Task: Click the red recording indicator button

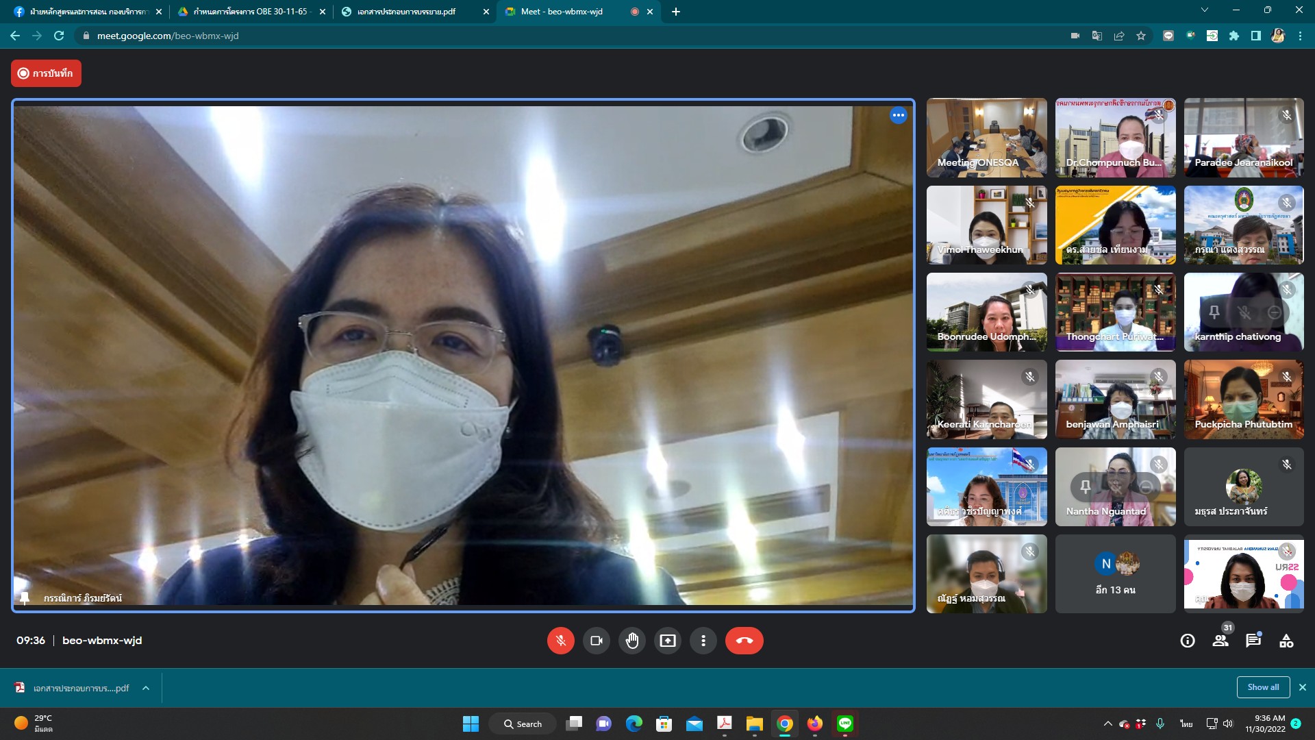Action: (x=46, y=73)
